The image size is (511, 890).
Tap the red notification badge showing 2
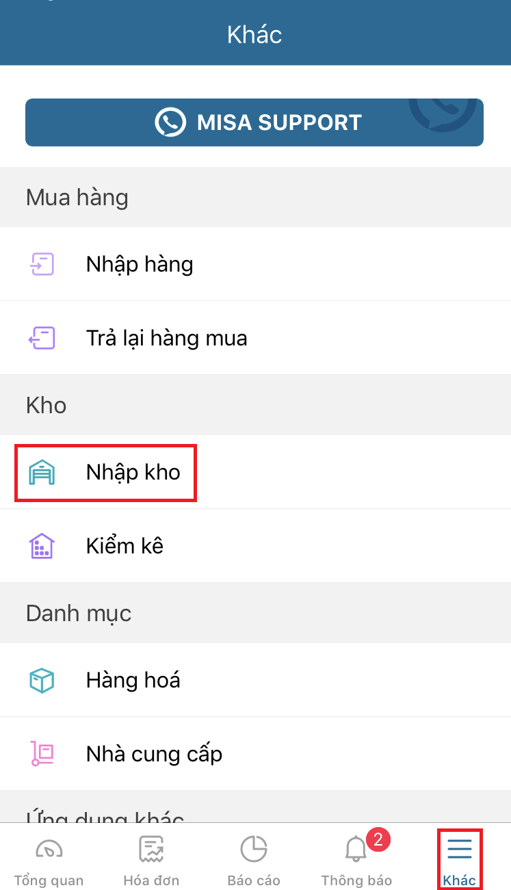(x=378, y=839)
